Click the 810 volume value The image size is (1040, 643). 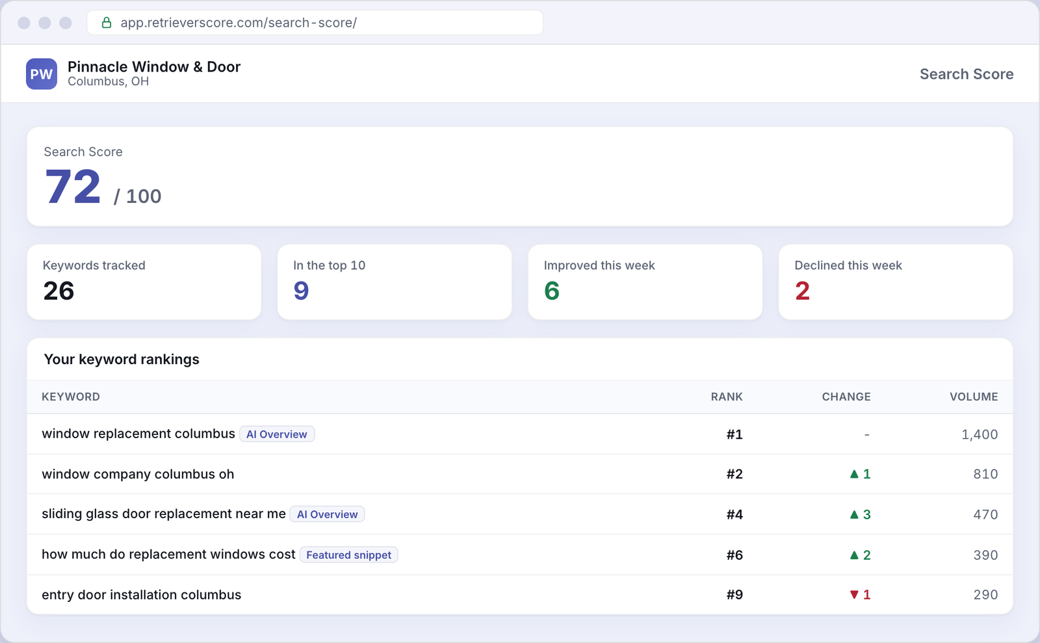point(985,475)
